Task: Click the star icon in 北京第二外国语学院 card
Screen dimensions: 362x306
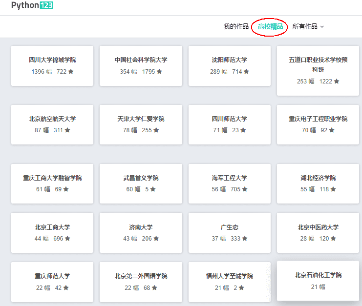Action: [x=155, y=288]
